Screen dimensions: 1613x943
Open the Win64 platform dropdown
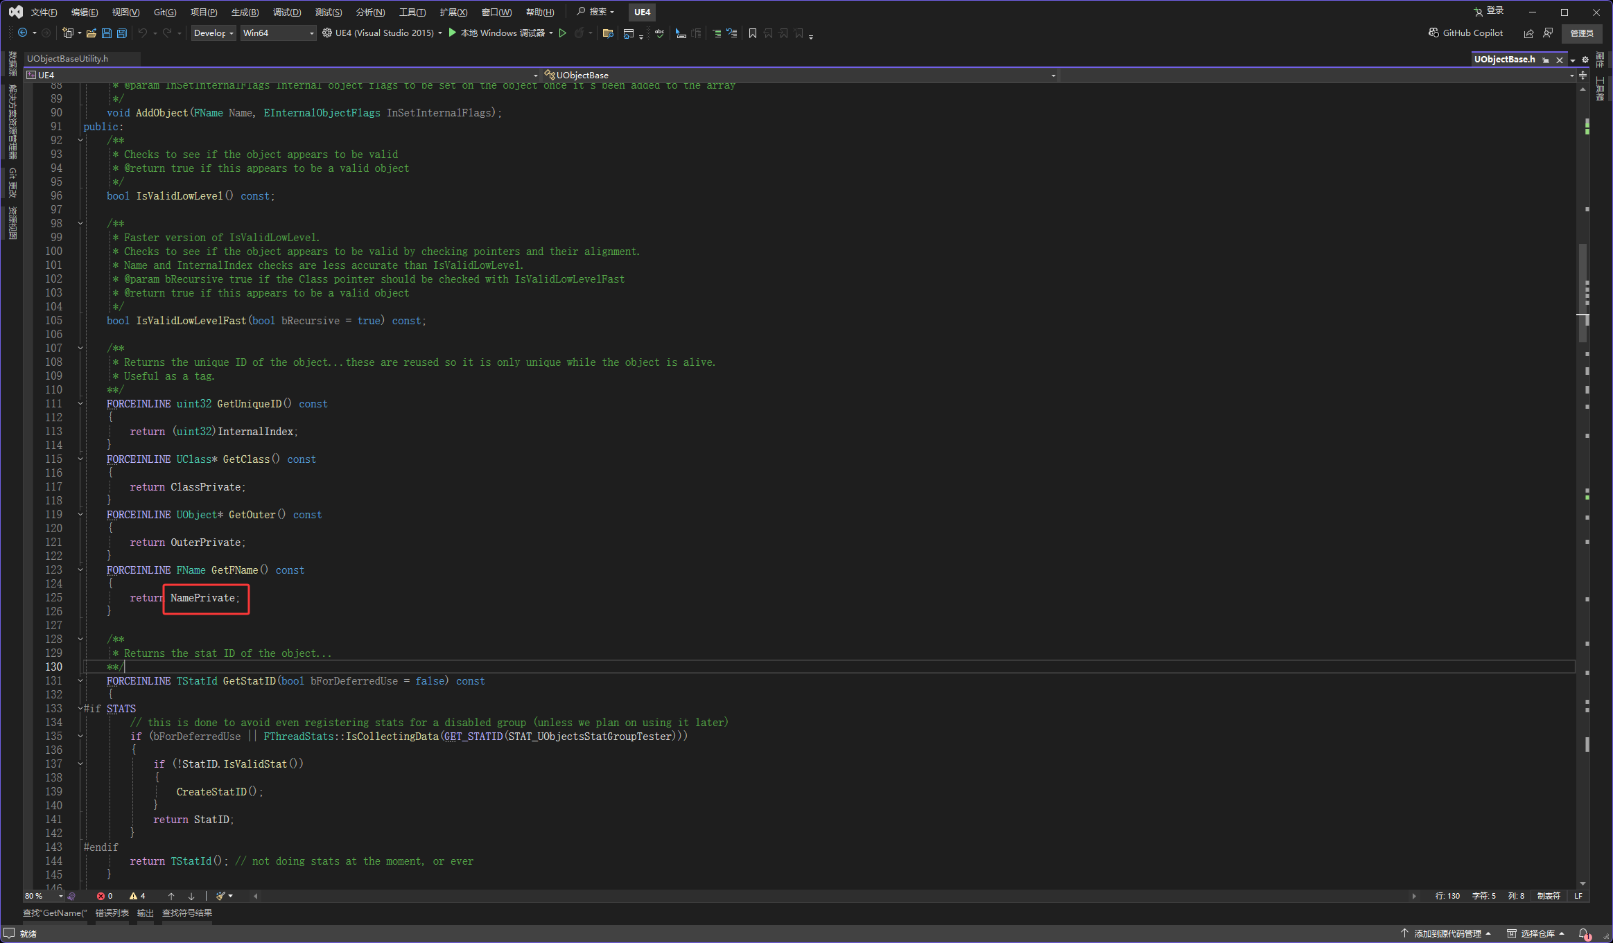click(x=278, y=33)
